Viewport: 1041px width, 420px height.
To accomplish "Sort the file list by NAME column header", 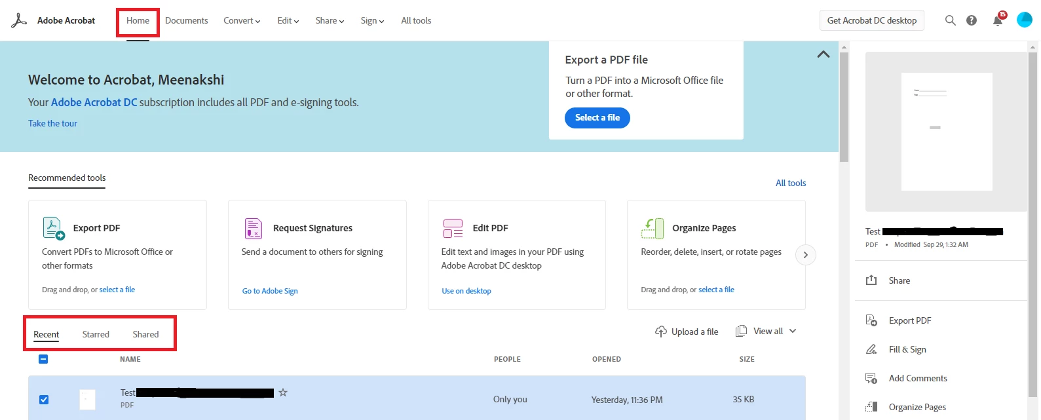I will [130, 359].
